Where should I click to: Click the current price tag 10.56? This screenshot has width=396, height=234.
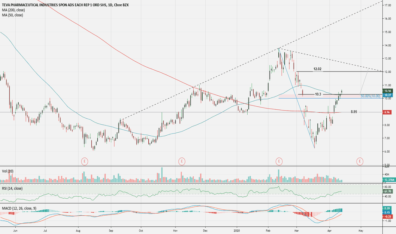pos(388,91)
